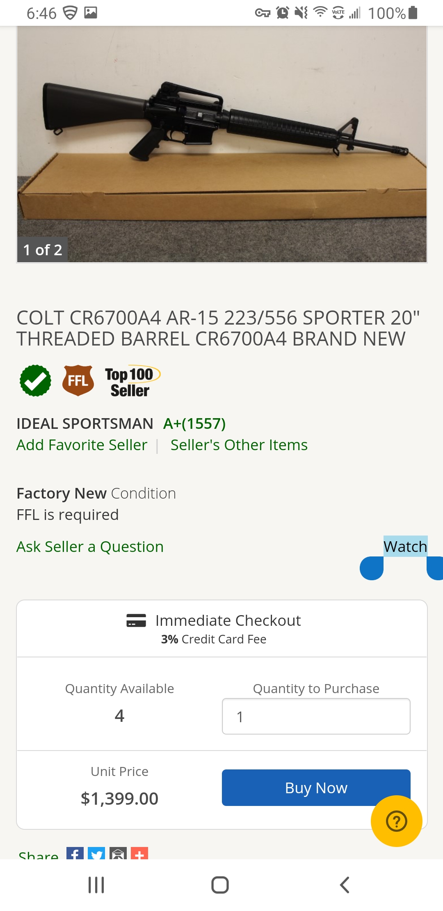Image resolution: width=443 pixels, height=911 pixels.
Task: Click the credit card Immediate Checkout icon
Action: [137, 620]
